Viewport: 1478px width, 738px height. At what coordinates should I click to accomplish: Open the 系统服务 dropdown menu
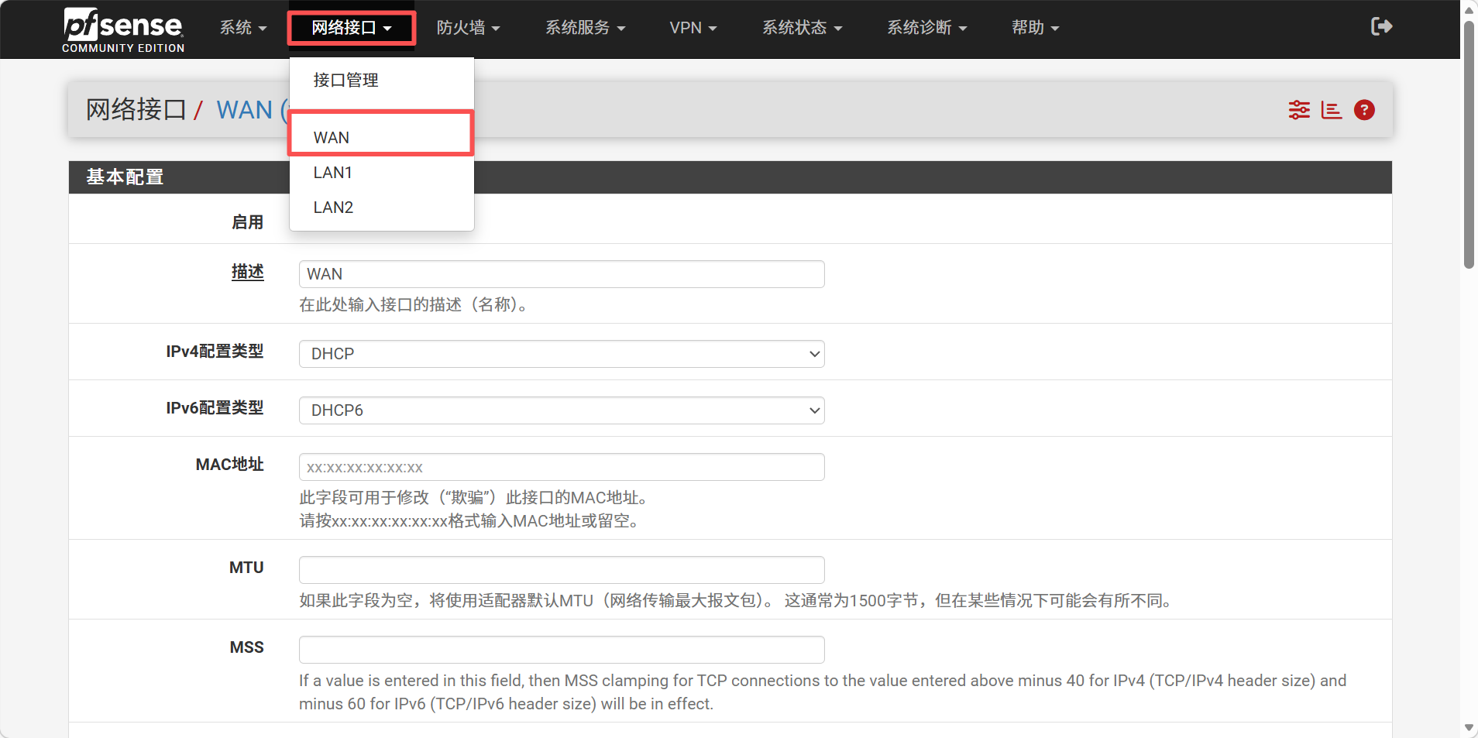[x=585, y=28]
